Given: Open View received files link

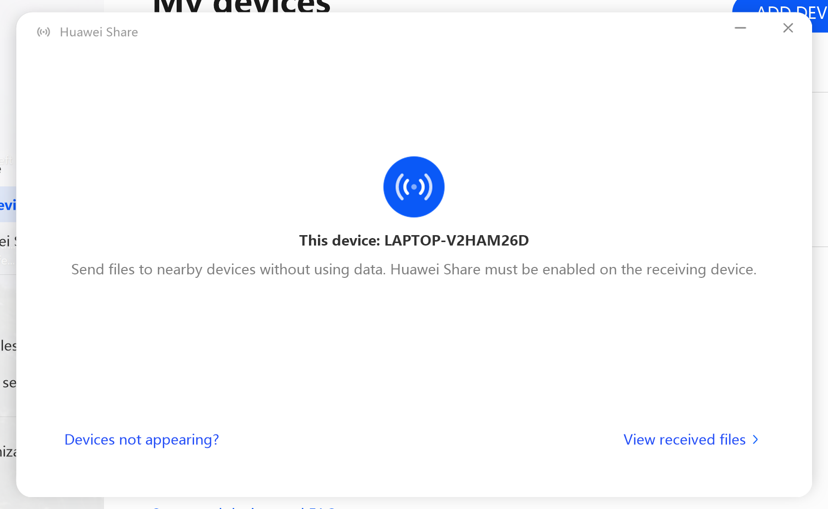Looking at the screenshot, I should pyautogui.click(x=685, y=439).
